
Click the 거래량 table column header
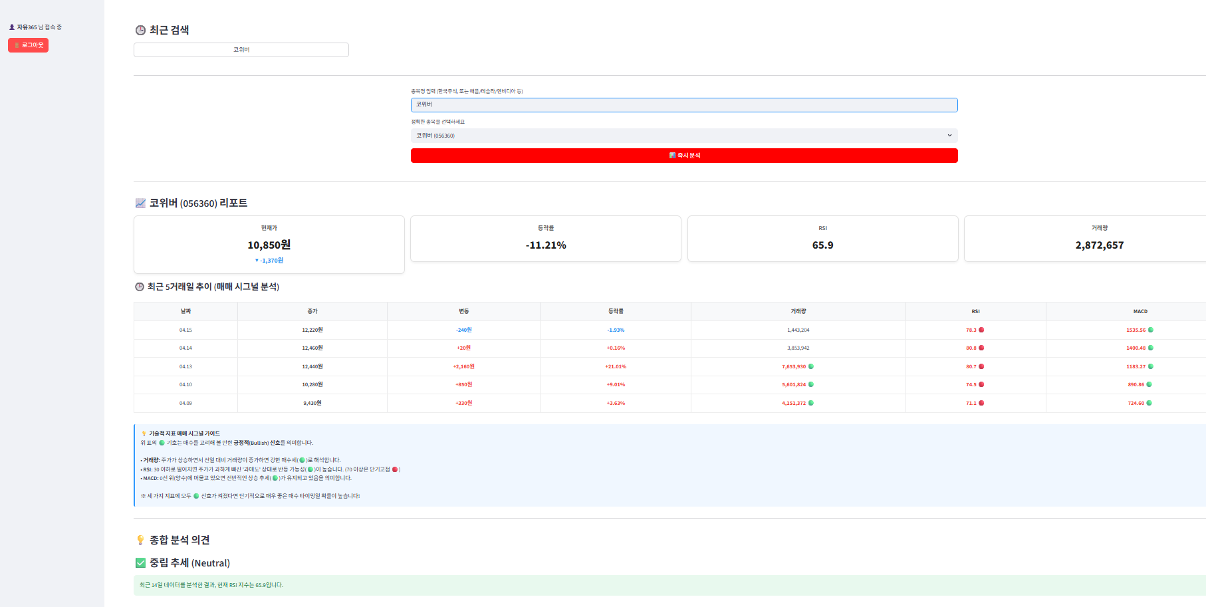pos(798,311)
